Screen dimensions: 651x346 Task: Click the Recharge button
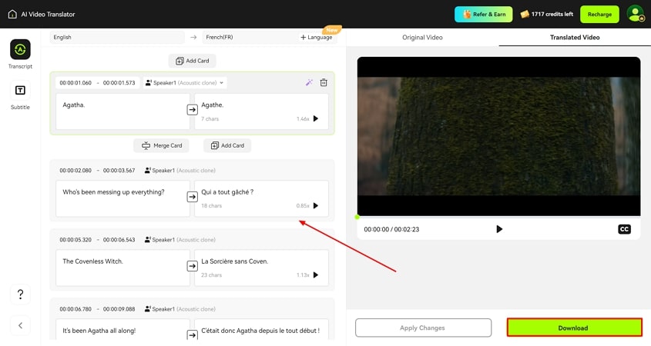coord(599,14)
